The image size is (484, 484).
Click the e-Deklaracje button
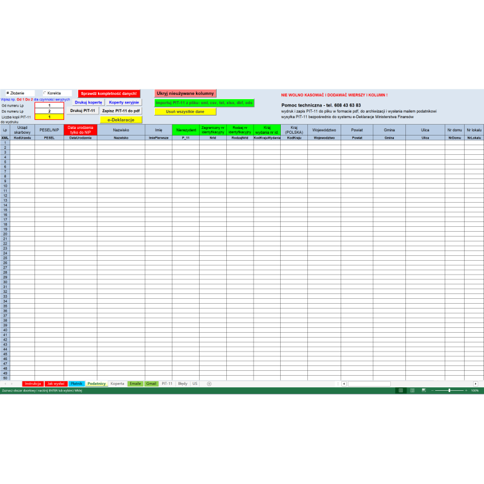pyautogui.click(x=121, y=120)
